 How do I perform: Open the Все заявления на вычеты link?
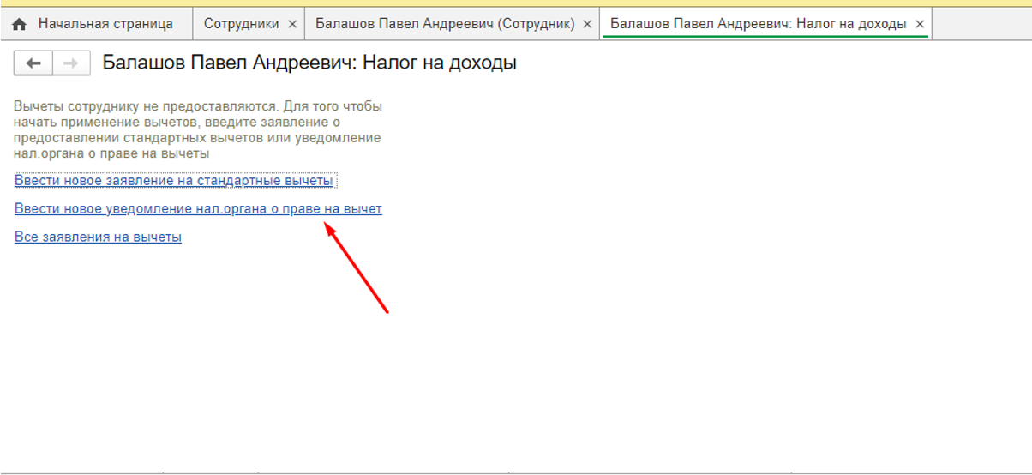pos(98,237)
